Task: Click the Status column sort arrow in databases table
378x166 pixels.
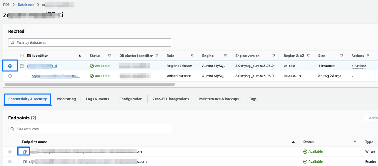Action: tap(110, 56)
